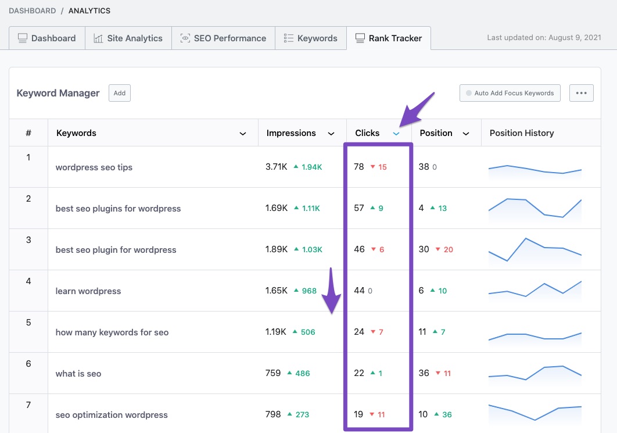This screenshot has height=433, width=617.
Task: Open the Position sort dropdown
Action: pyautogui.click(x=465, y=133)
